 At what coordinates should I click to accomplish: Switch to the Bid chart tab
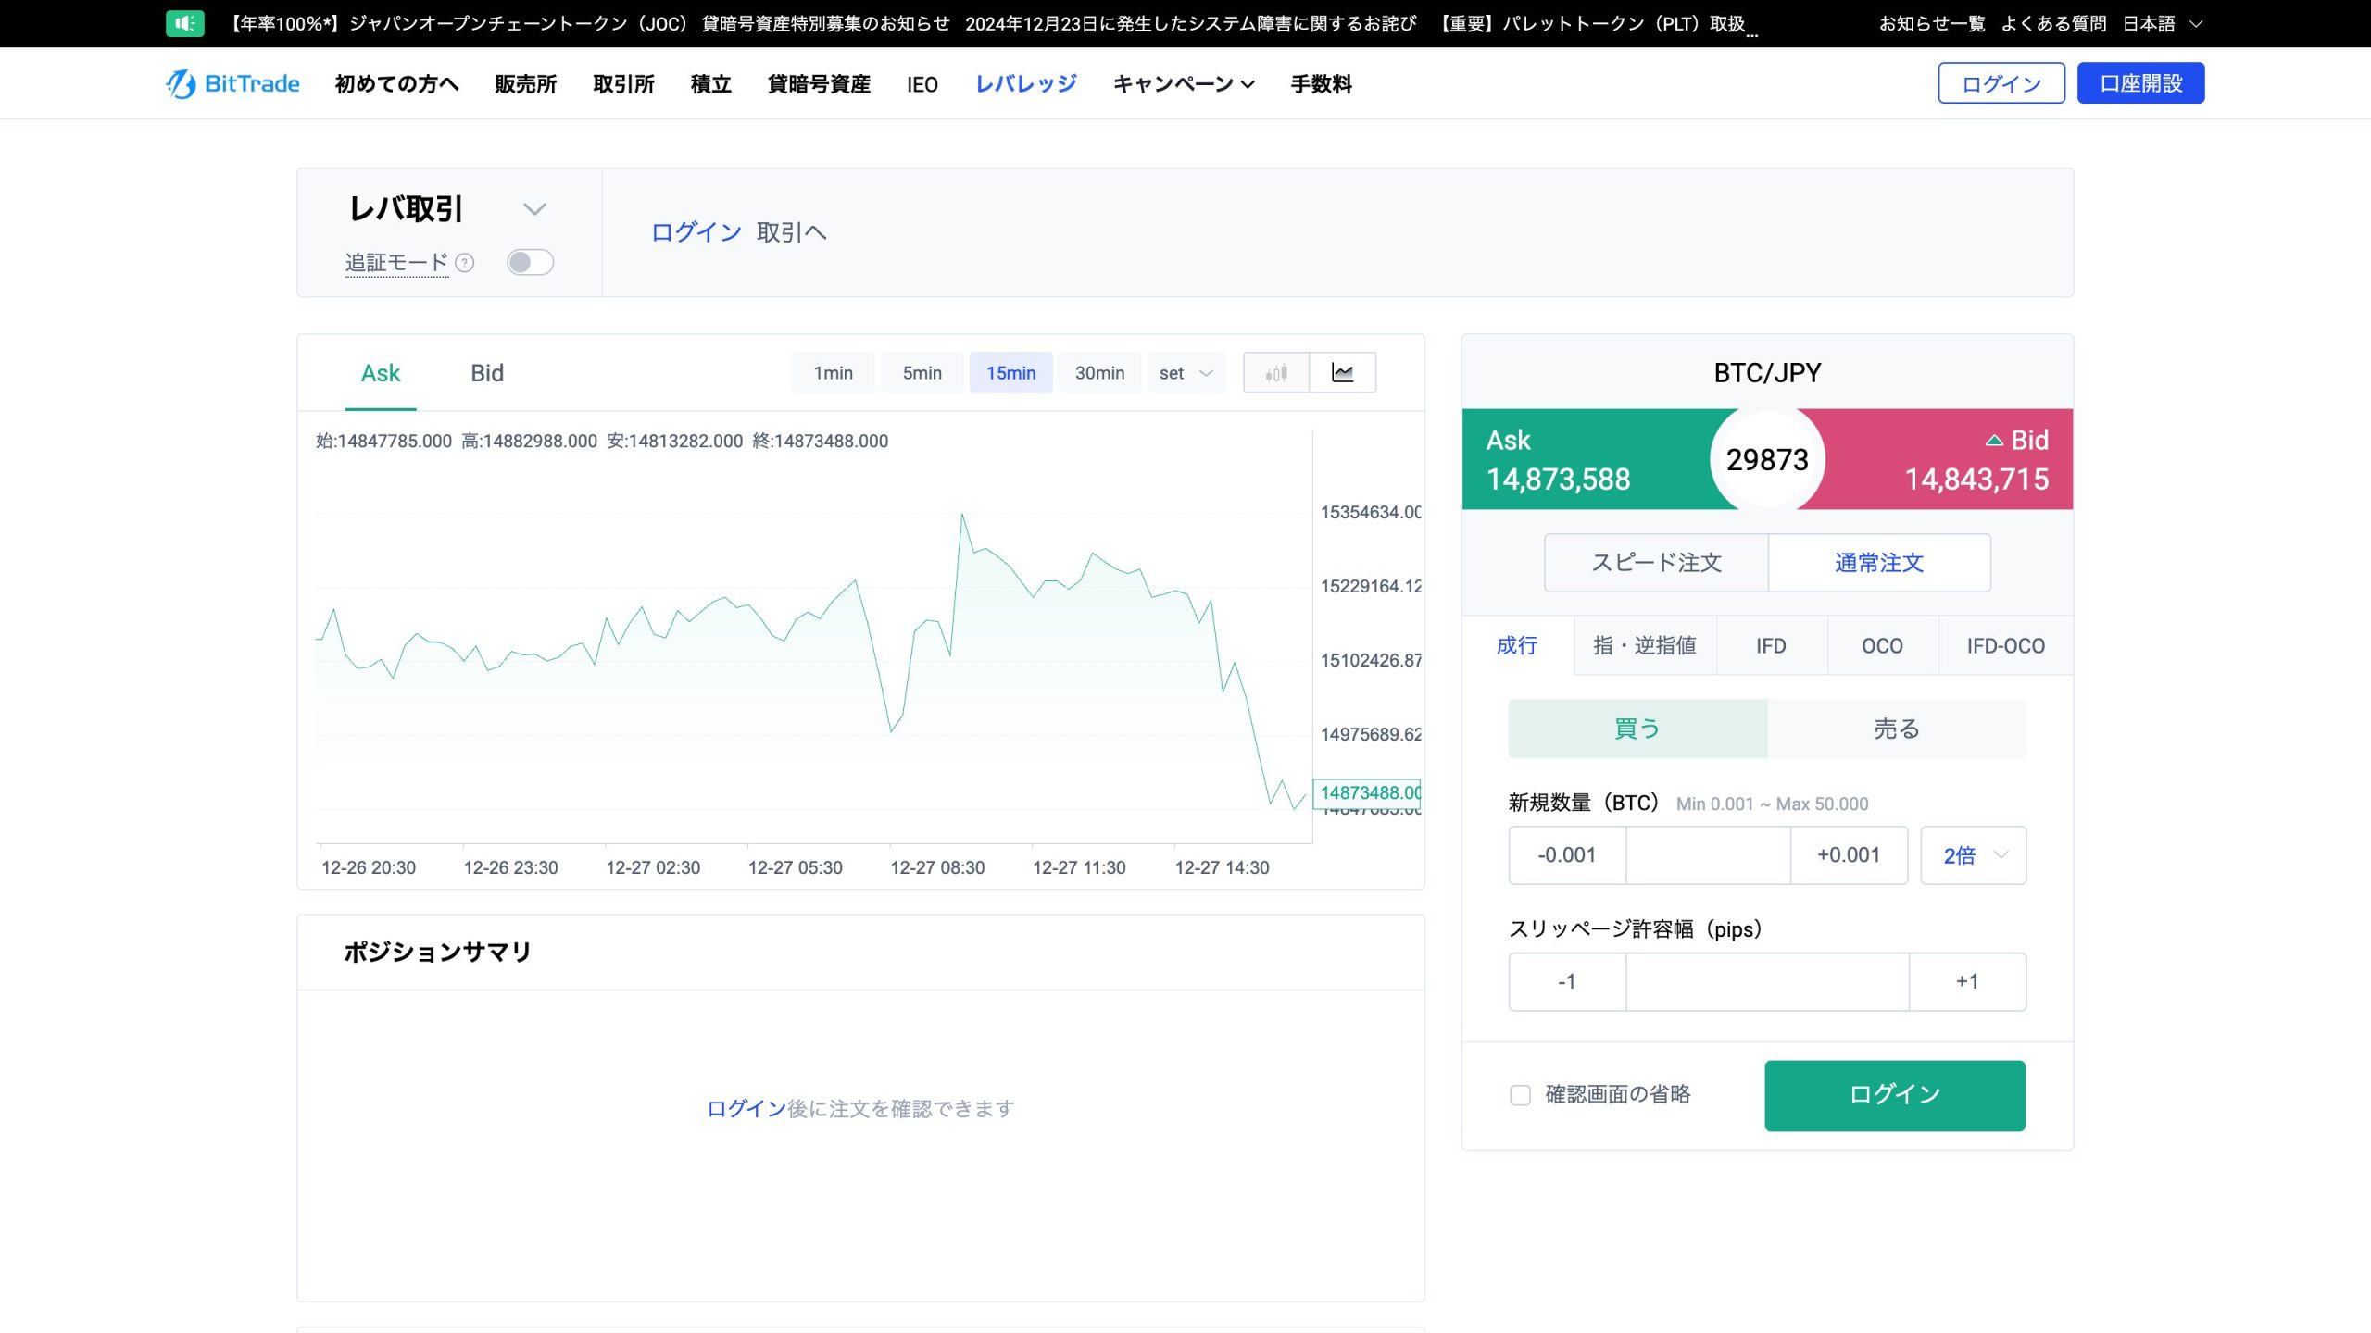pos(487,373)
